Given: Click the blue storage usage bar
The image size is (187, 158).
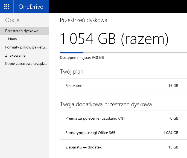Looking at the screenshot, I should (x=72, y=52).
